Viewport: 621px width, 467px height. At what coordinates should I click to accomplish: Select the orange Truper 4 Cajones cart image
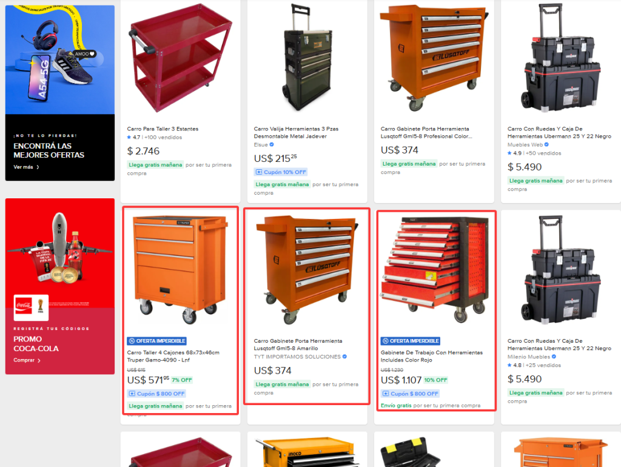click(180, 269)
